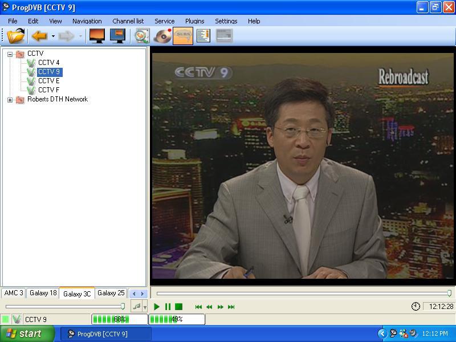This screenshot has width=456, height=342.
Task: Open the File menu
Action: [x=13, y=21]
